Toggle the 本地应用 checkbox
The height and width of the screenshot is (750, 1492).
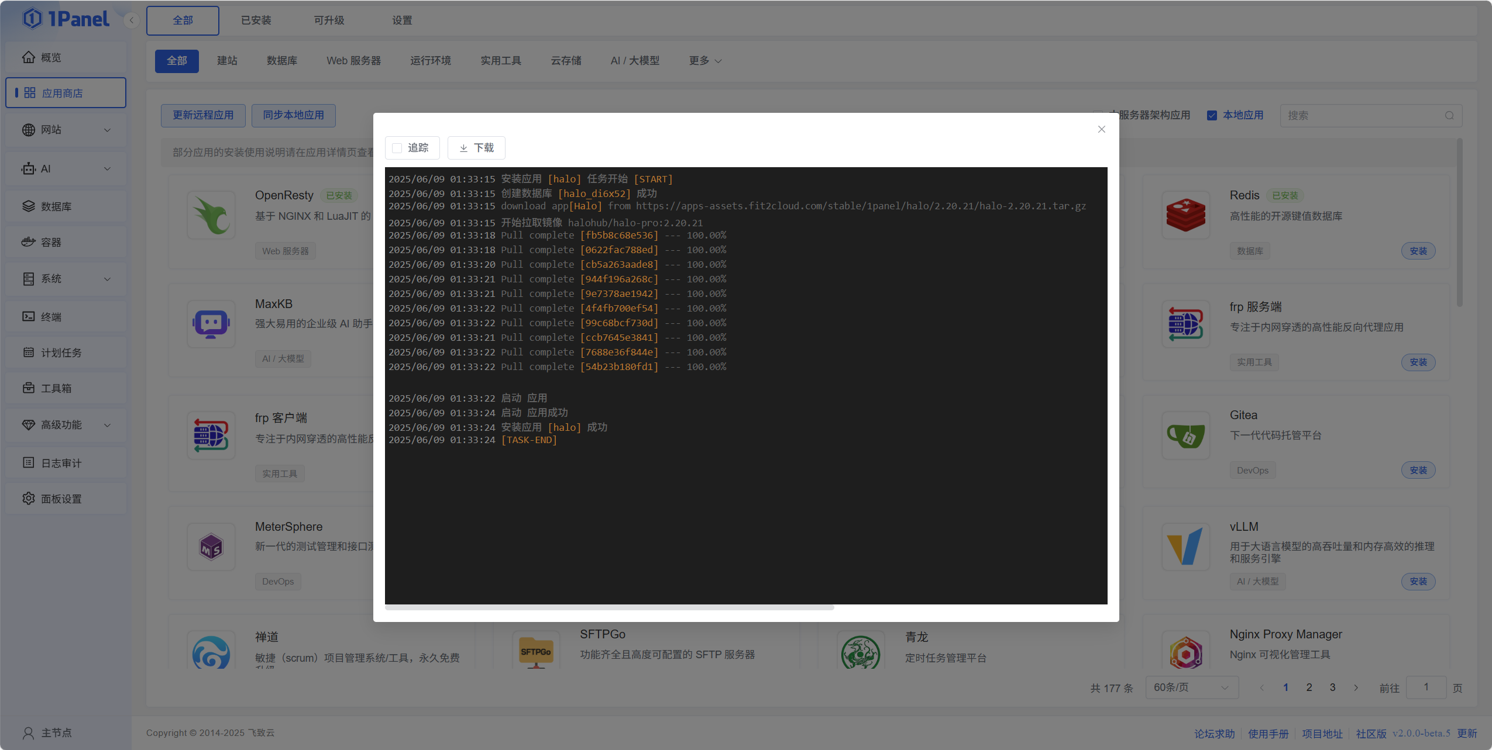pos(1212,116)
